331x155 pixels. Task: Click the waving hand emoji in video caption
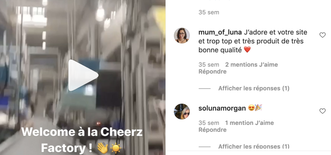pyautogui.click(x=102, y=148)
